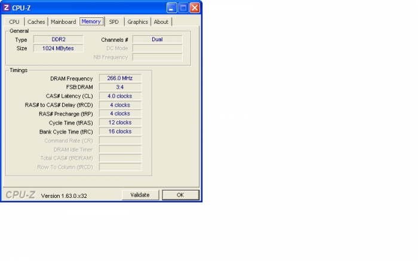Show the About tab
The height and width of the screenshot is (261, 418).
click(x=161, y=22)
